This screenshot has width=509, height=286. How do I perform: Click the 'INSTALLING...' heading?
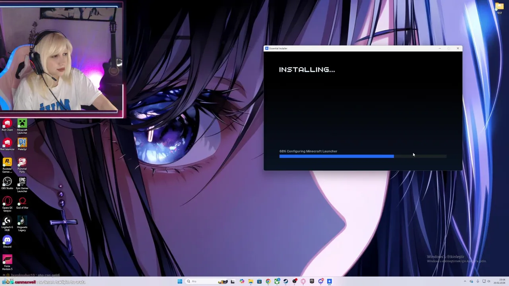pyautogui.click(x=307, y=70)
